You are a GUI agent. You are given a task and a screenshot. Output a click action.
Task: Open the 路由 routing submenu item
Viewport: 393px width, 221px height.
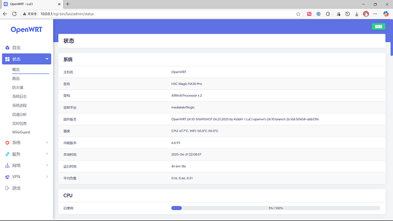pos(16,79)
